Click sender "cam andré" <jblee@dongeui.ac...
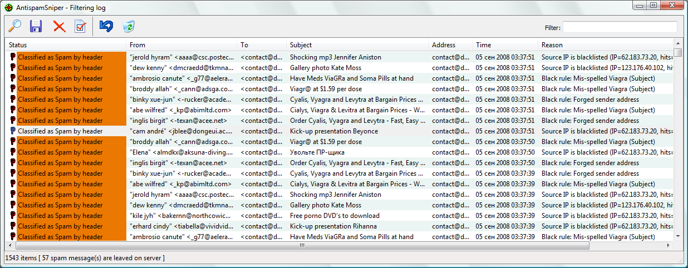The height and width of the screenshot is (268, 688). pyautogui.click(x=182, y=131)
